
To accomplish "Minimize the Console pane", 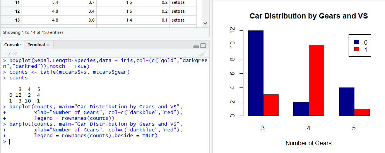I will click(x=196, y=46).
